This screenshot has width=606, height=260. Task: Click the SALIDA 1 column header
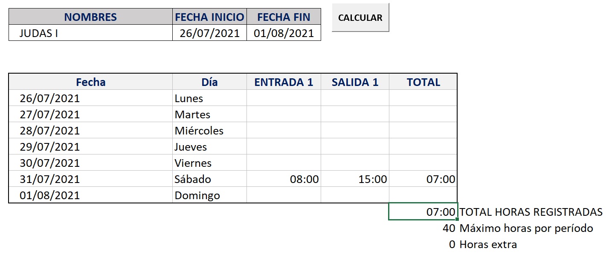pos(355,82)
